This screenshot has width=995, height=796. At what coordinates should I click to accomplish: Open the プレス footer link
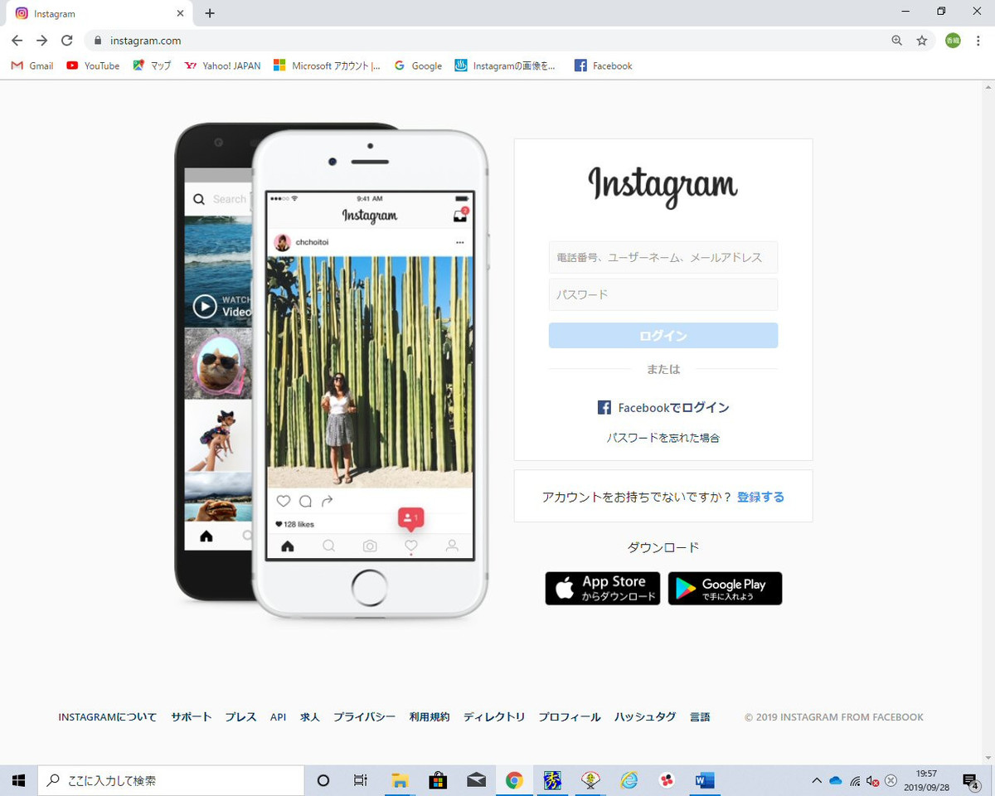pos(240,717)
